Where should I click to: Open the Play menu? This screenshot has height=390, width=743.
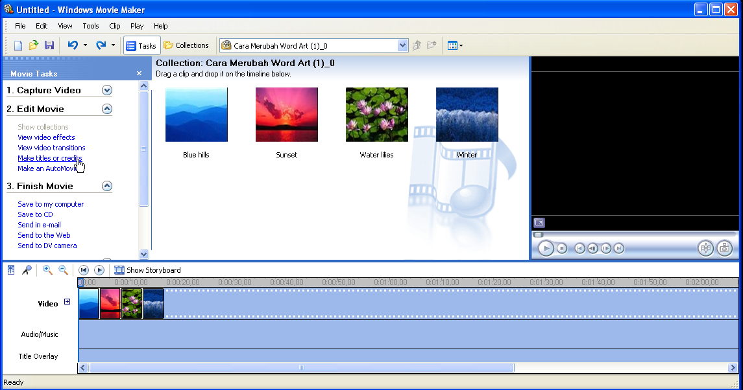tap(137, 26)
